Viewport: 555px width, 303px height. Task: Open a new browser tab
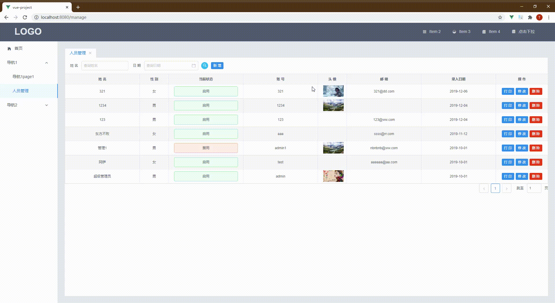(78, 7)
